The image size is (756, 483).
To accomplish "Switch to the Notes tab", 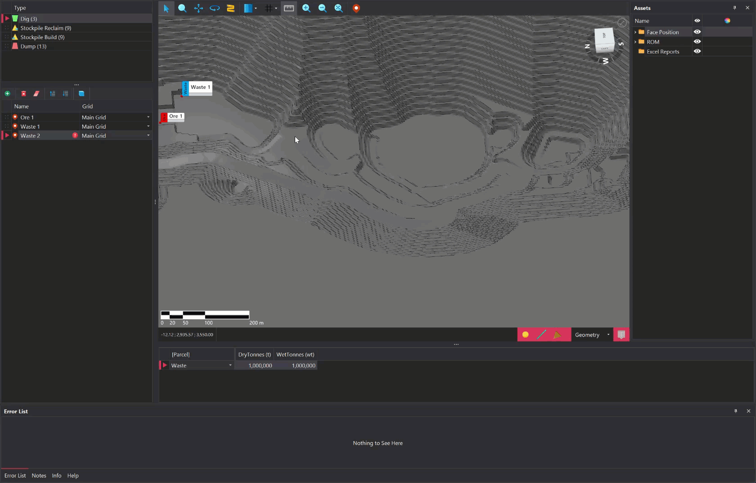I will click(39, 475).
